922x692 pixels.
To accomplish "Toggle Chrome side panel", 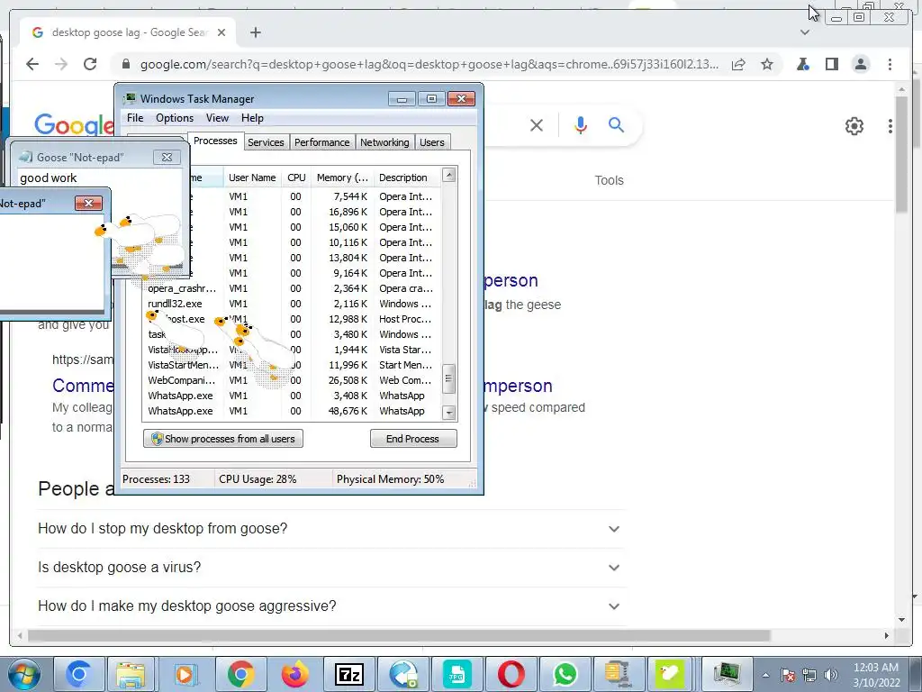I will 831,64.
